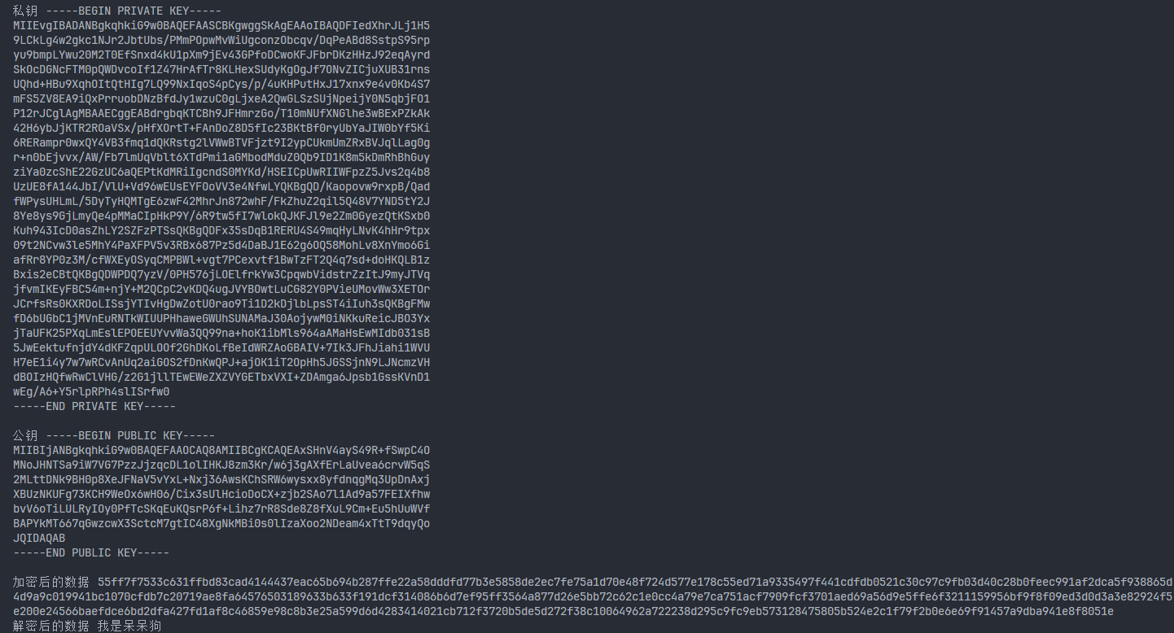Click the JQIDAQAB line
The width and height of the screenshot is (1174, 633).
39,538
